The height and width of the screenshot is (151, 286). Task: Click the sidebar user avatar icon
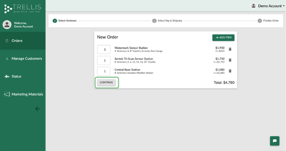point(7,24)
